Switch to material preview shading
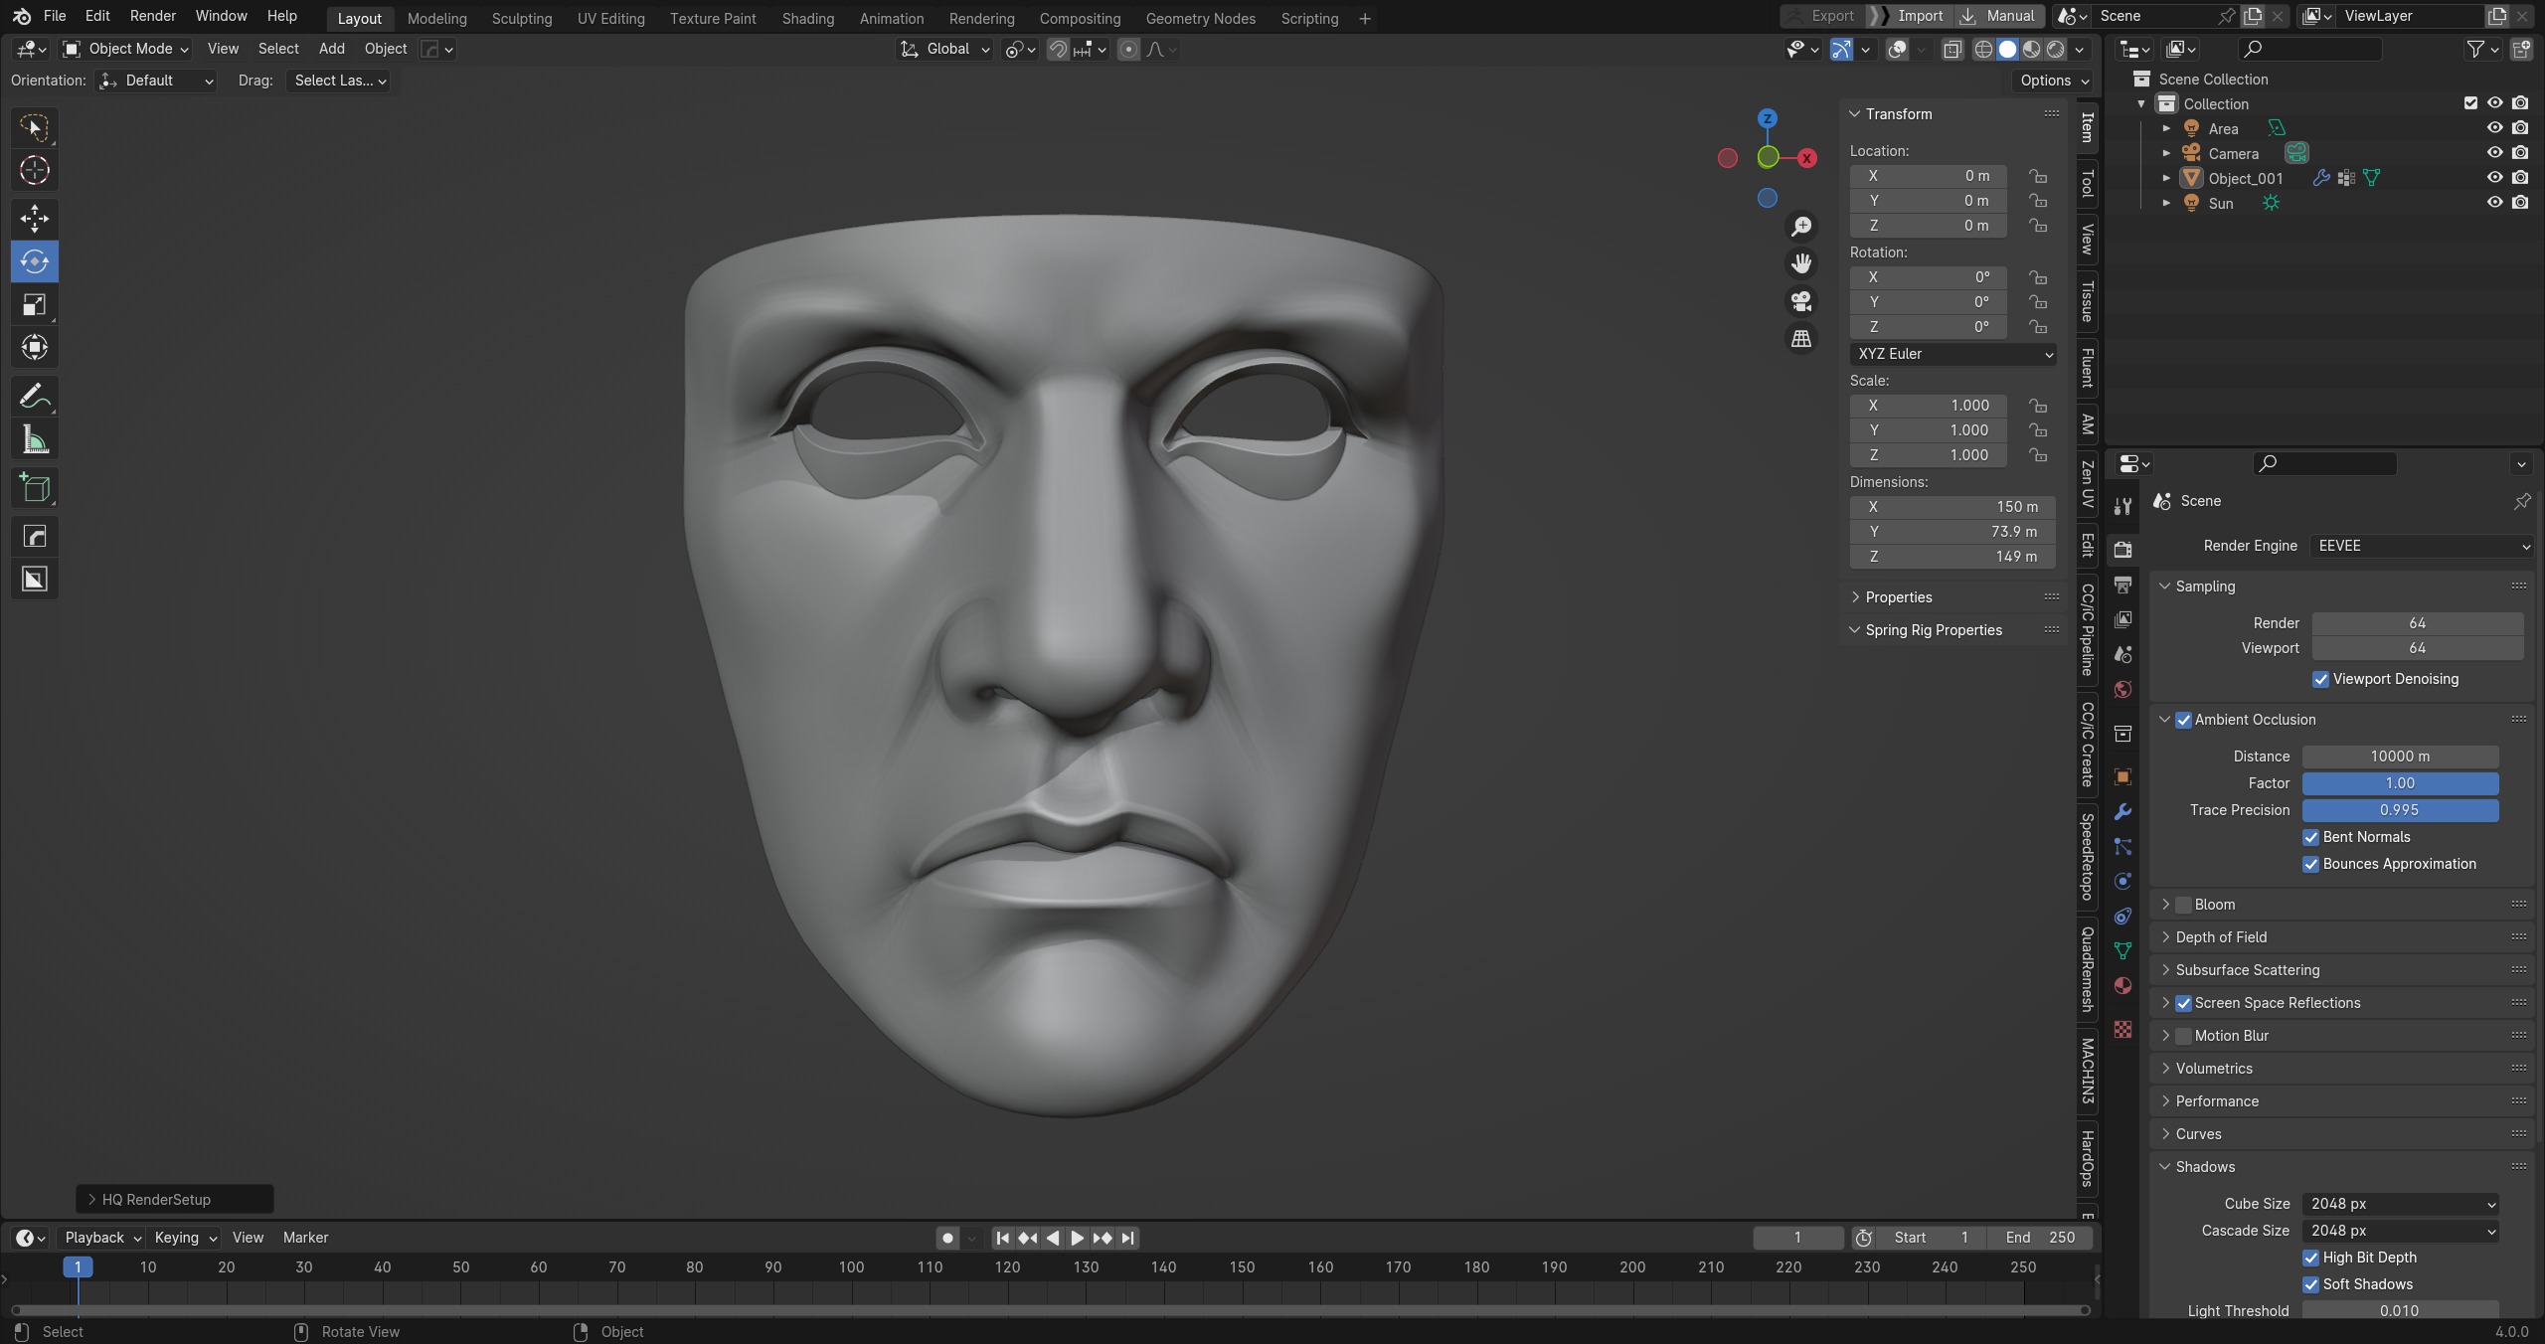Viewport: 2545px width, 1344px height. (x=2031, y=49)
